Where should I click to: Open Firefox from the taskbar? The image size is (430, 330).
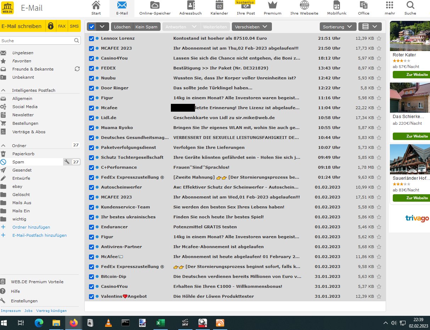73,323
